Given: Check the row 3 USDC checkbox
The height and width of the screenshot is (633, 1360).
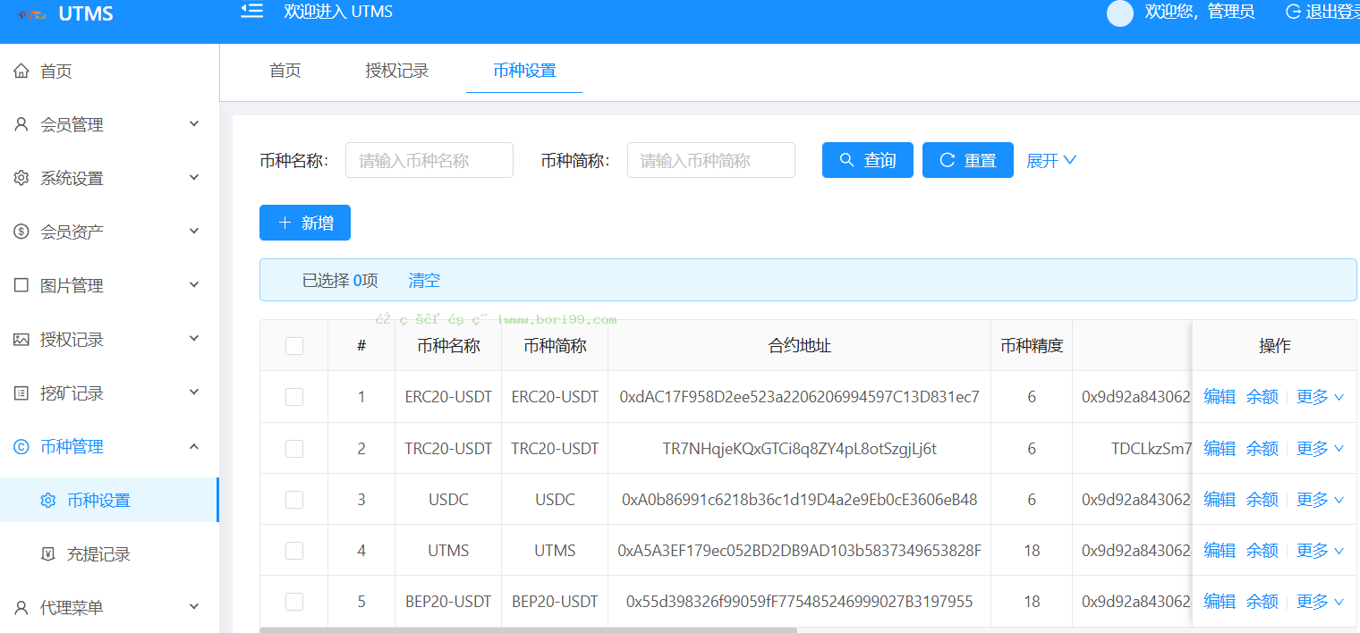Looking at the screenshot, I should pos(294,499).
